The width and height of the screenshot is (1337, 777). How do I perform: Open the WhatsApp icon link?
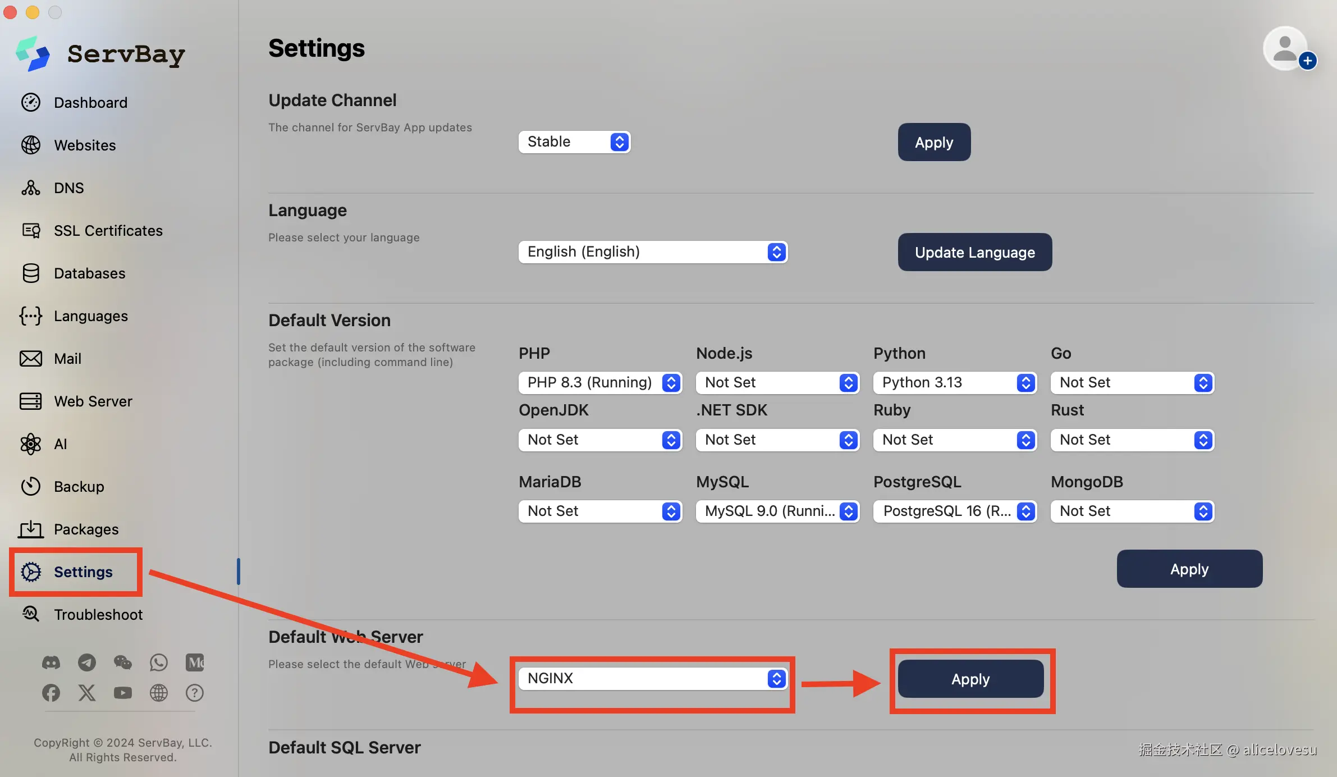[159, 662]
